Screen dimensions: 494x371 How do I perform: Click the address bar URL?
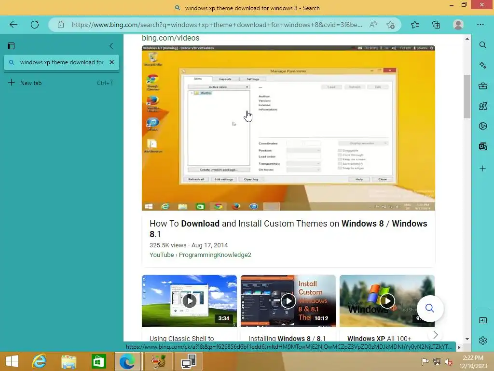(x=217, y=25)
